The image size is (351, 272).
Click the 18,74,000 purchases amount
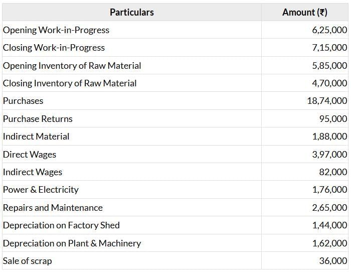[327, 101]
